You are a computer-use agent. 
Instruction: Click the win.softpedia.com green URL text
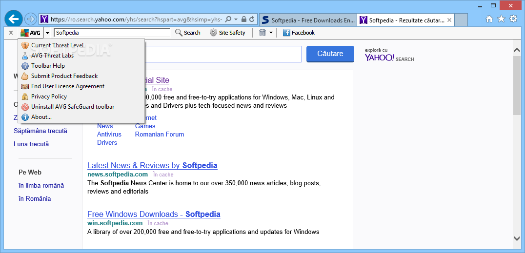pyautogui.click(x=115, y=223)
